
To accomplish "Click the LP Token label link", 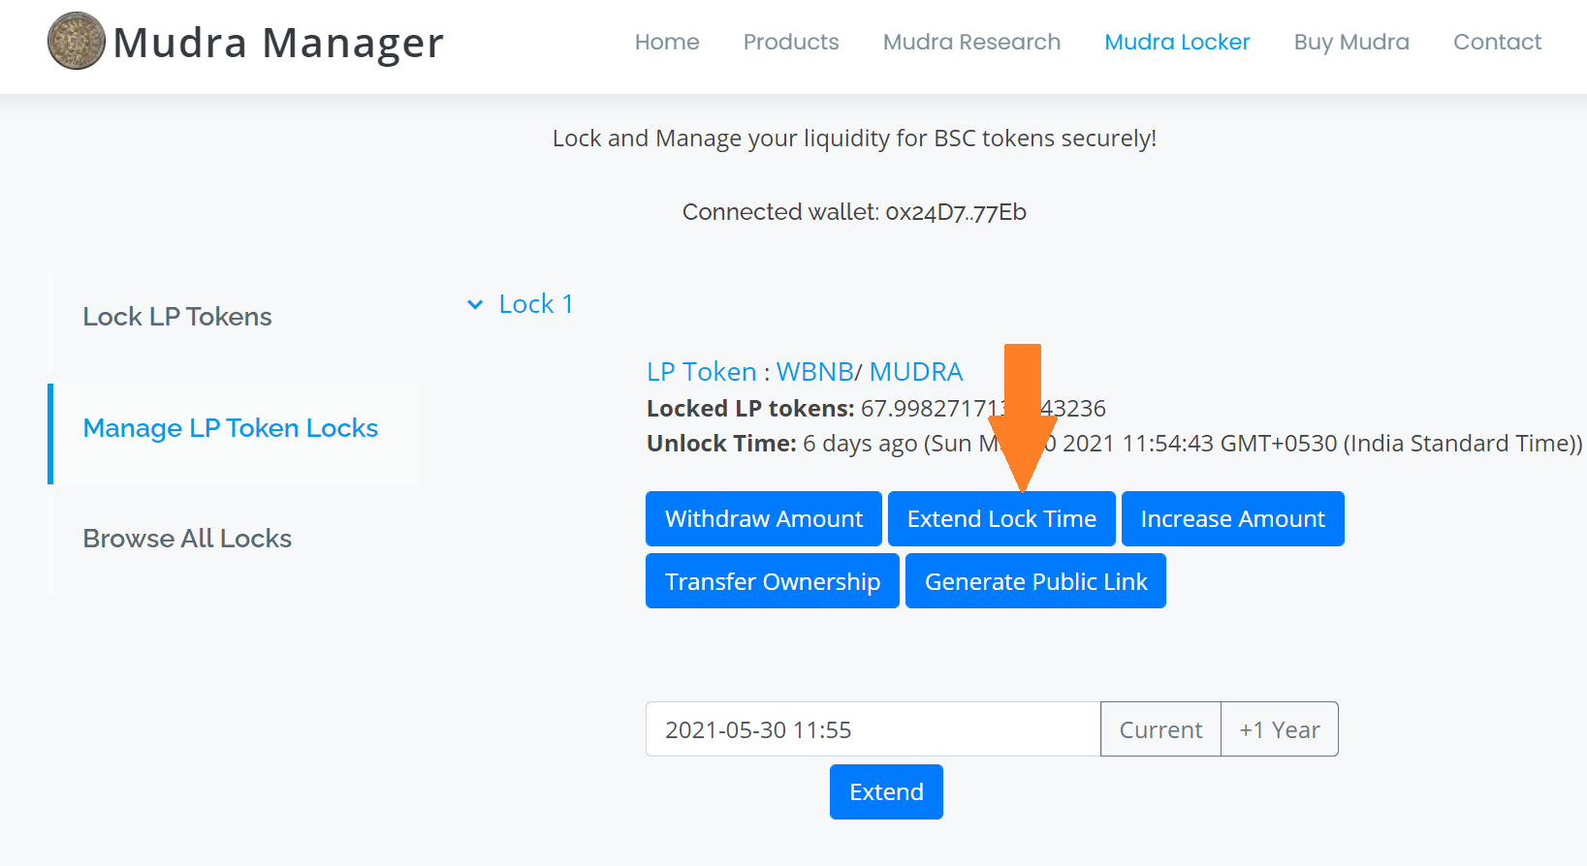I will [701, 372].
